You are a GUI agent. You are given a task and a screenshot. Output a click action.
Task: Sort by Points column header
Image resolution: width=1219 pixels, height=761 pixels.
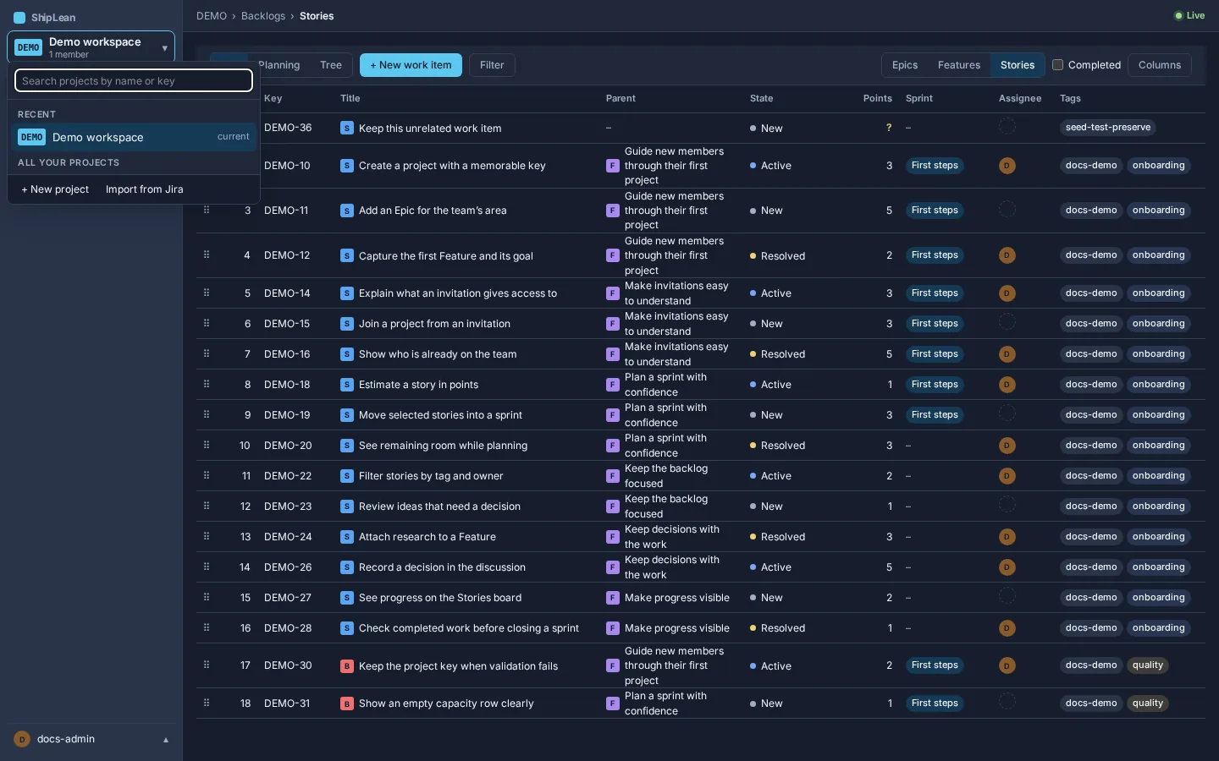(x=878, y=98)
